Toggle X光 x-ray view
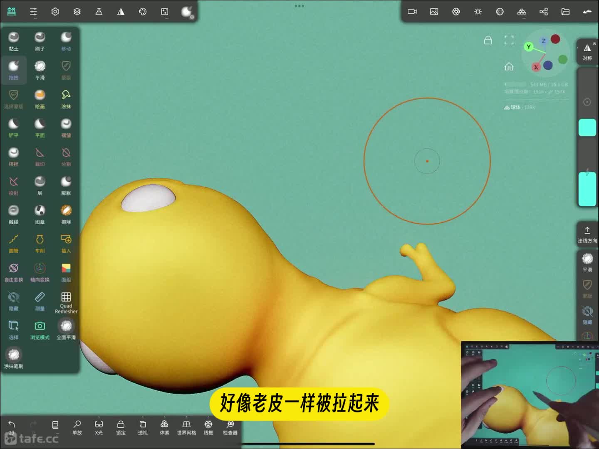 pyautogui.click(x=99, y=427)
